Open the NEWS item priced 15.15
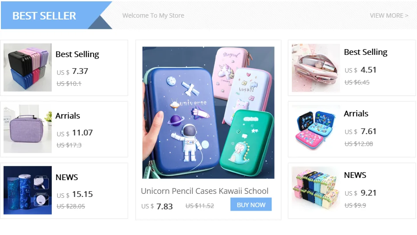The height and width of the screenshot is (235, 417). click(x=64, y=191)
